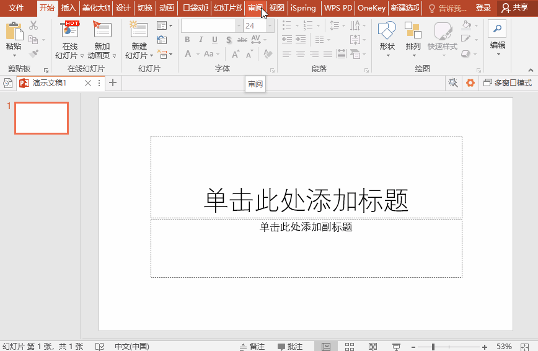Screen dimensions: 538x351
Task: Open the 编辑 find and edit menu
Action: 497,39
